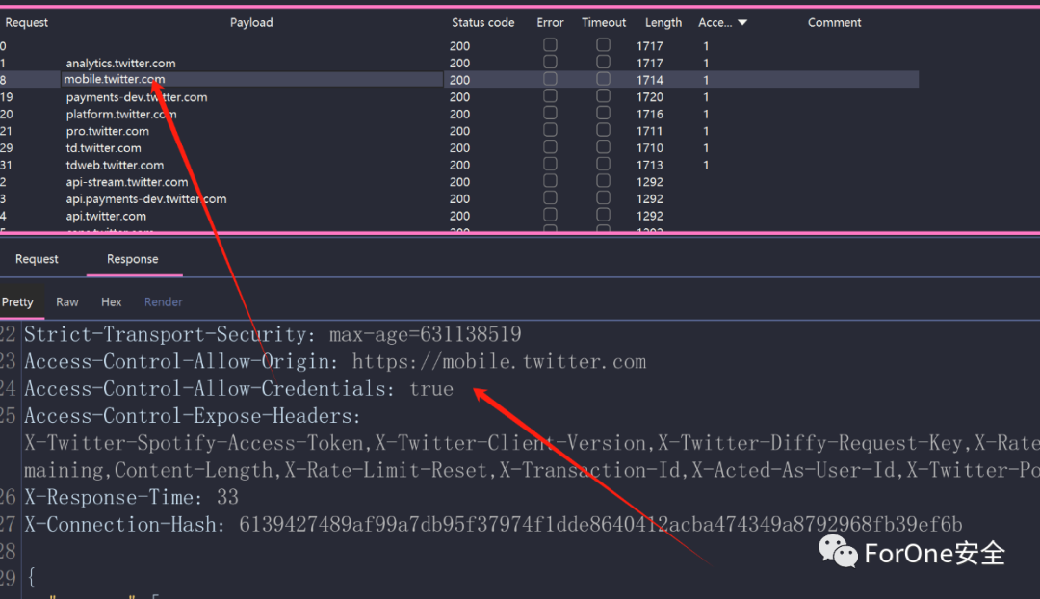Image resolution: width=1040 pixels, height=599 pixels.
Task: Toggle Error checkbox for api-stream.twitter.com row
Action: 550,181
